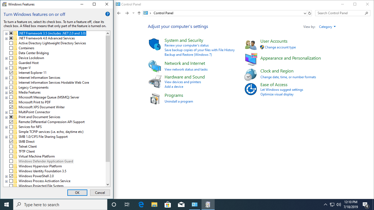This screenshot has width=374, height=210.
Task: Launch Microsoft Edge from the taskbar
Action: 141,205
